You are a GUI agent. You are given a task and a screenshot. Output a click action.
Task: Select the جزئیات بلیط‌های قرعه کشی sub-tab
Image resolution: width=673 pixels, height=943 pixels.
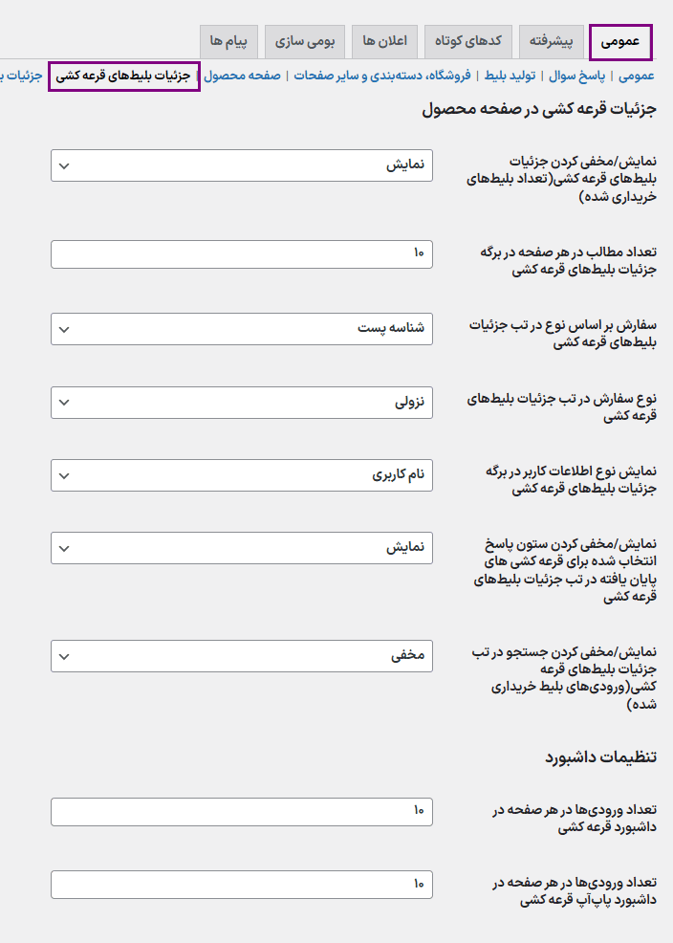click(x=124, y=76)
